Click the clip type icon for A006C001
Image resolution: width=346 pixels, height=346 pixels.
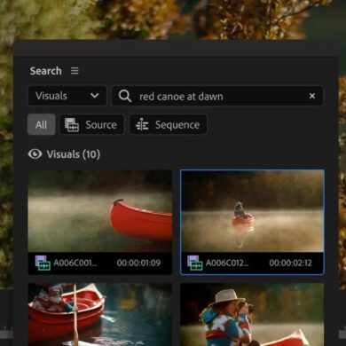tap(43, 263)
